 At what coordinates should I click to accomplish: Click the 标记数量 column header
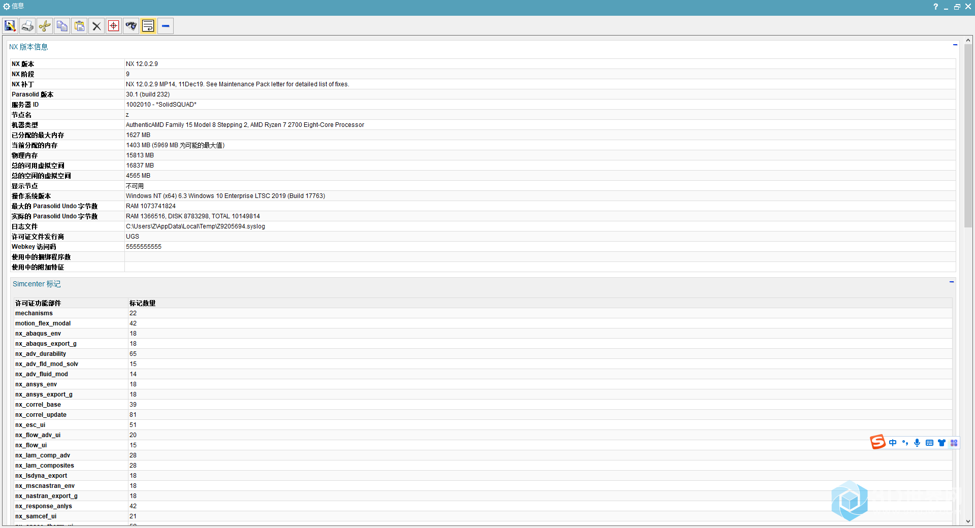tap(142, 303)
